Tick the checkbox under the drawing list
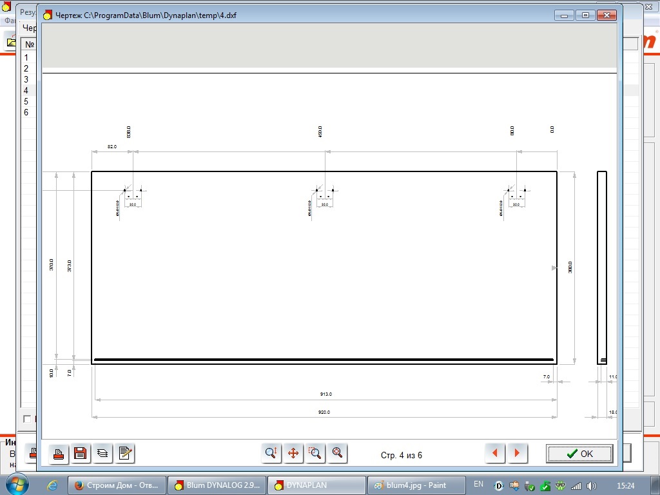 click(x=27, y=419)
